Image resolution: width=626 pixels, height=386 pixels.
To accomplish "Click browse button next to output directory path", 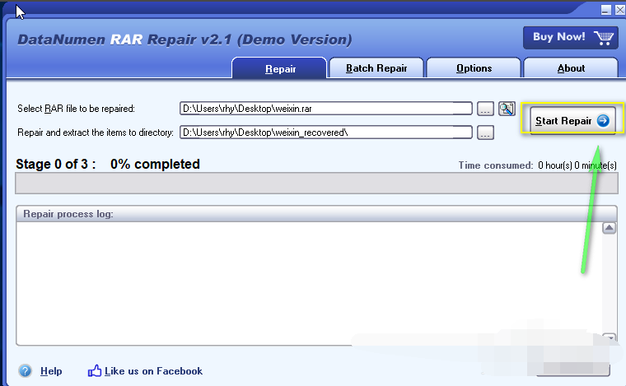I will (485, 133).
